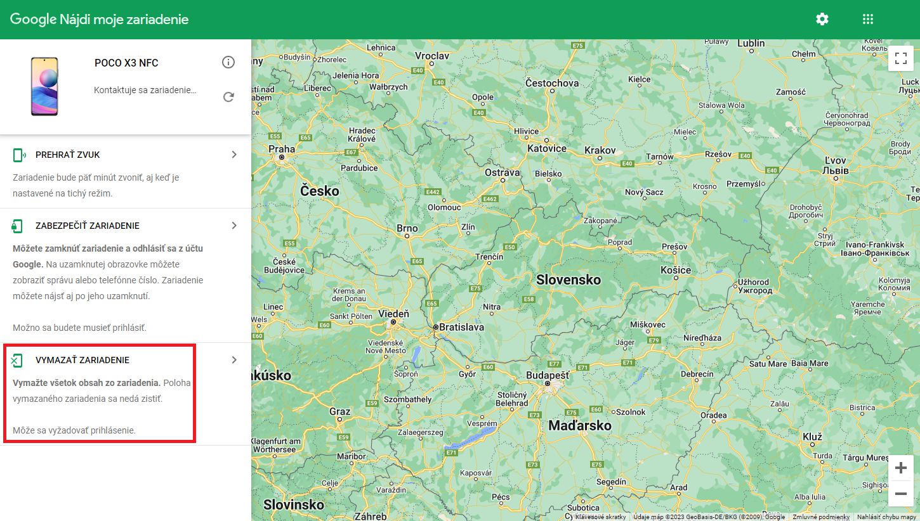Refresh the POCO X3 NFC location
920x521 pixels.
coord(228,97)
